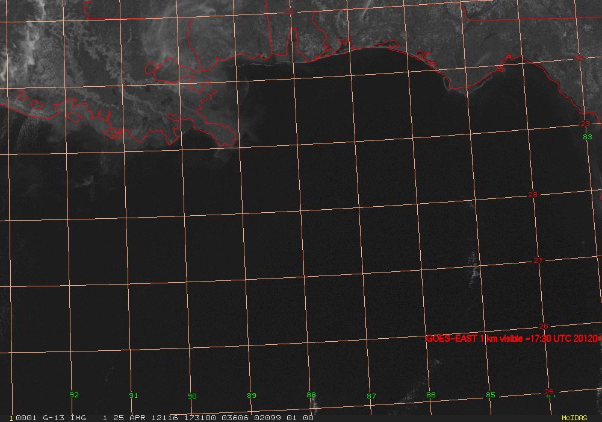Viewport: 602px width, 422px height.
Task: Click the yellow McIDAS label
Action: pyautogui.click(x=574, y=418)
